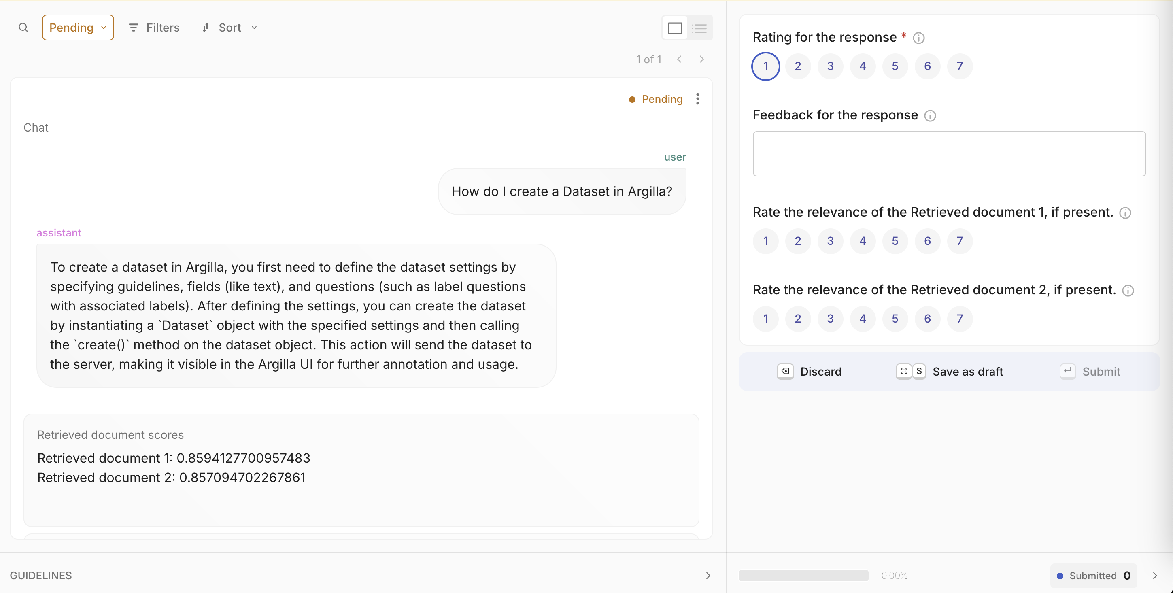This screenshot has width=1173, height=593.
Task: Click the command key shortcut icon
Action: coord(903,372)
